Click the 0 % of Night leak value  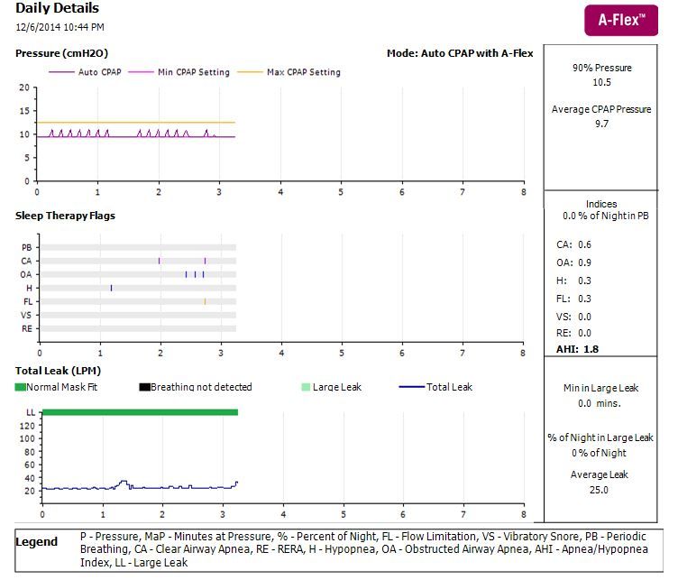(x=599, y=453)
